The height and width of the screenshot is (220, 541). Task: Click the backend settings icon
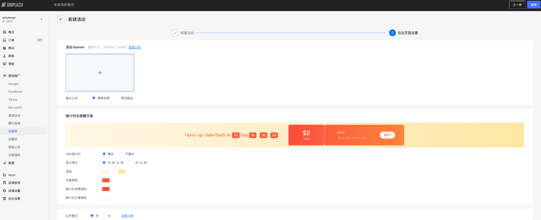coord(4,199)
